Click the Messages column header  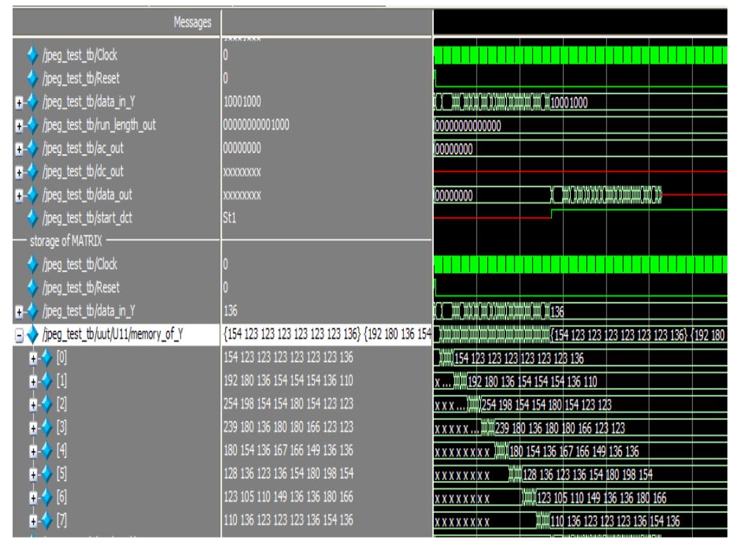coord(192,22)
